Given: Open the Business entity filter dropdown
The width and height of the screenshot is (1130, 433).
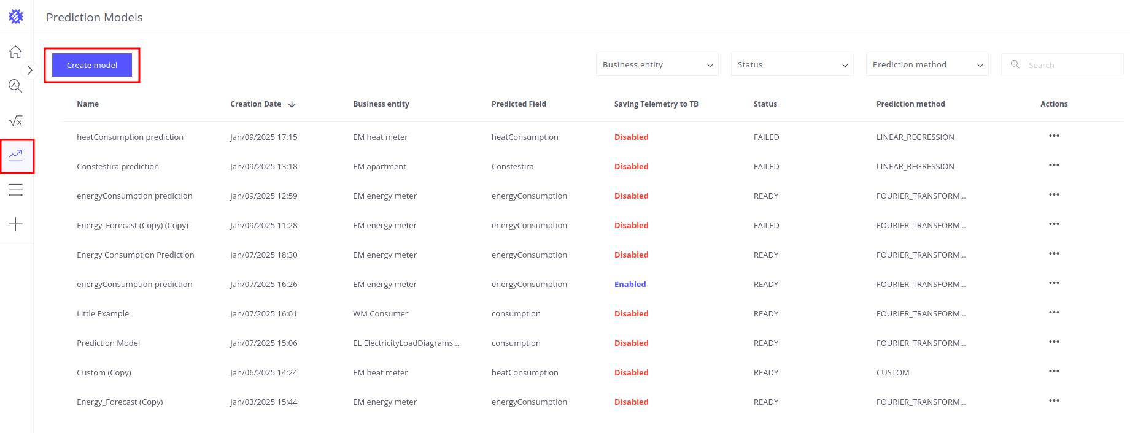Looking at the screenshot, I should (657, 64).
